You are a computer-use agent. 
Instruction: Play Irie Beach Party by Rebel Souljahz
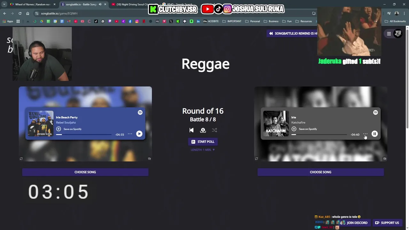[x=139, y=134]
